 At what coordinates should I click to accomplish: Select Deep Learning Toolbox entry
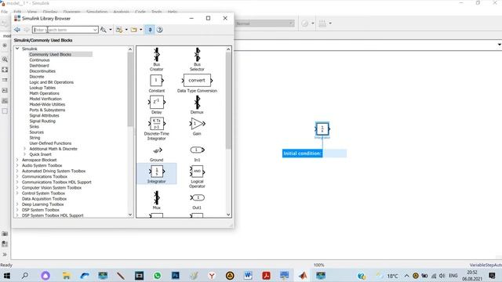coord(42,204)
